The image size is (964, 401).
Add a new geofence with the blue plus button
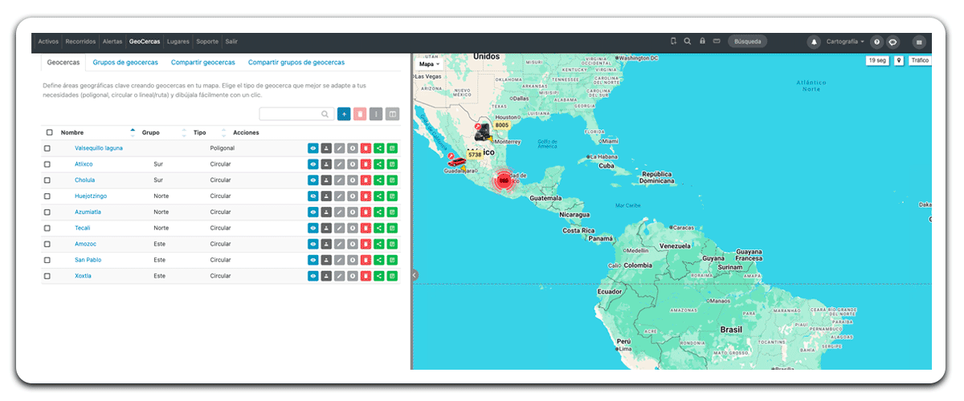[344, 115]
